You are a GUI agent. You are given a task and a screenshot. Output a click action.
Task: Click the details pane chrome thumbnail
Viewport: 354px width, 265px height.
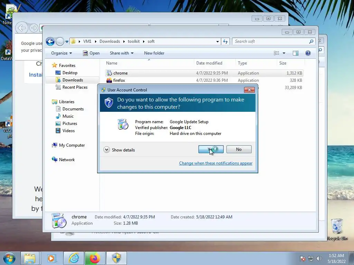(x=59, y=220)
